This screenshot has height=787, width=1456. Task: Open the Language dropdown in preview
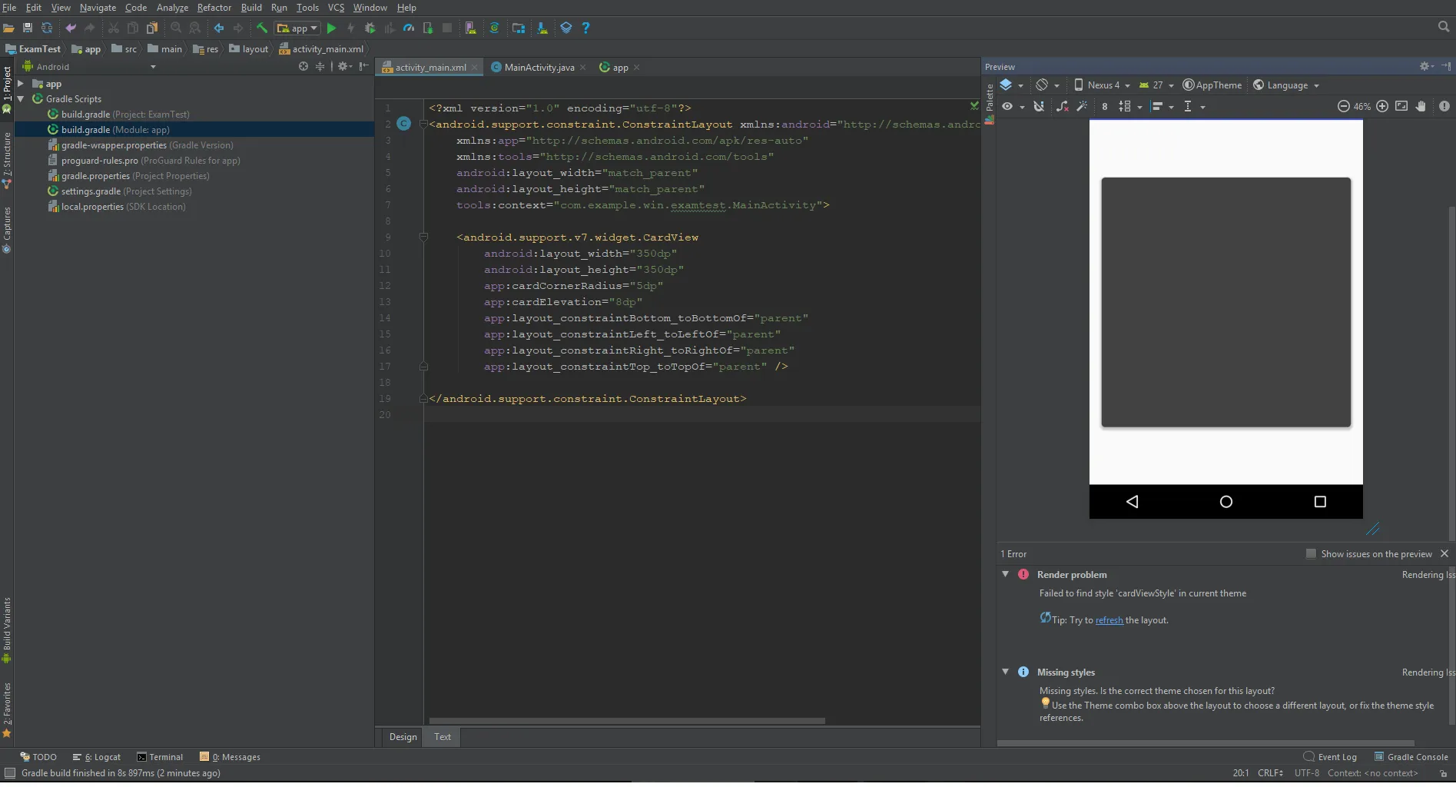[1286, 85]
